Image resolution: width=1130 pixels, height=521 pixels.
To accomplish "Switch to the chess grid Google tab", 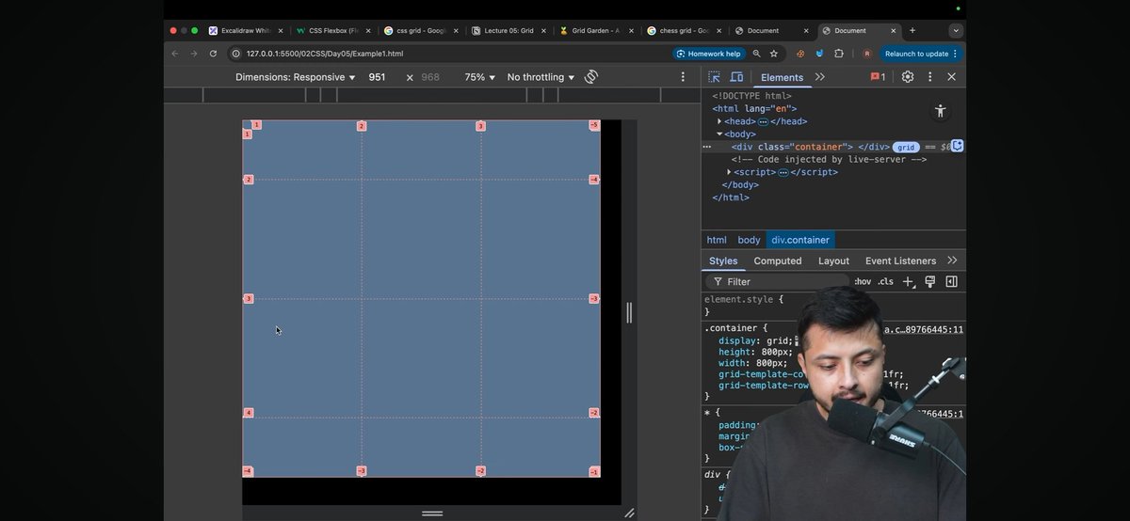I will 684,30.
